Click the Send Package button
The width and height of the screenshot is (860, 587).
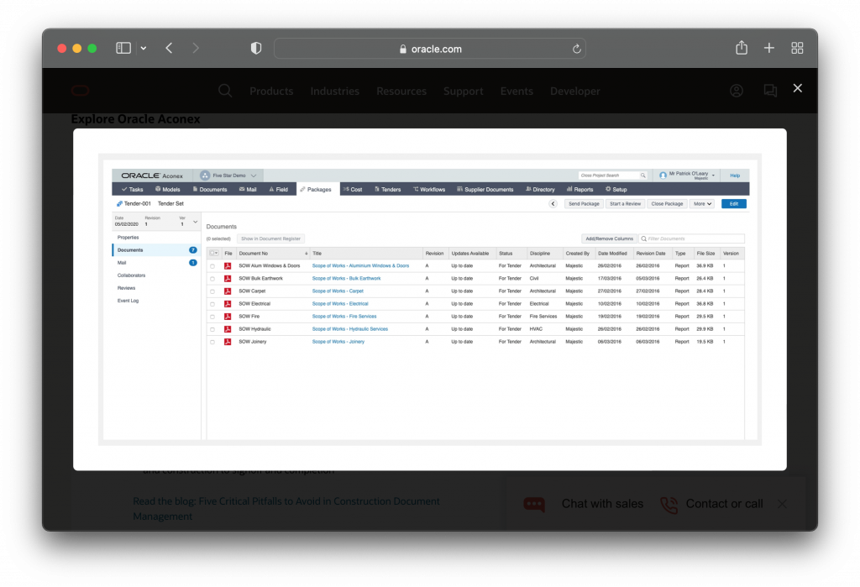(x=584, y=204)
